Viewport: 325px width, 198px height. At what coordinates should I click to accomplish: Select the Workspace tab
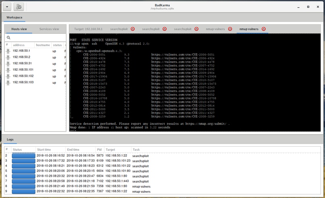[x=14, y=17]
